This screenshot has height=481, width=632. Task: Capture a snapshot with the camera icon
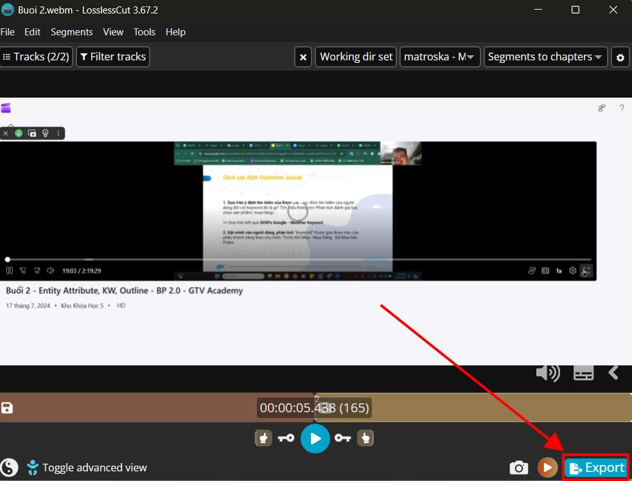519,468
